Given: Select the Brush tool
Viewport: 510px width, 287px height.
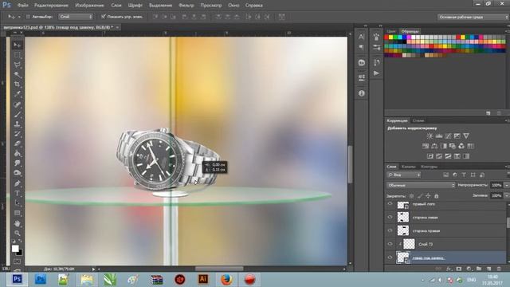Looking at the screenshot, I should [x=18, y=114].
